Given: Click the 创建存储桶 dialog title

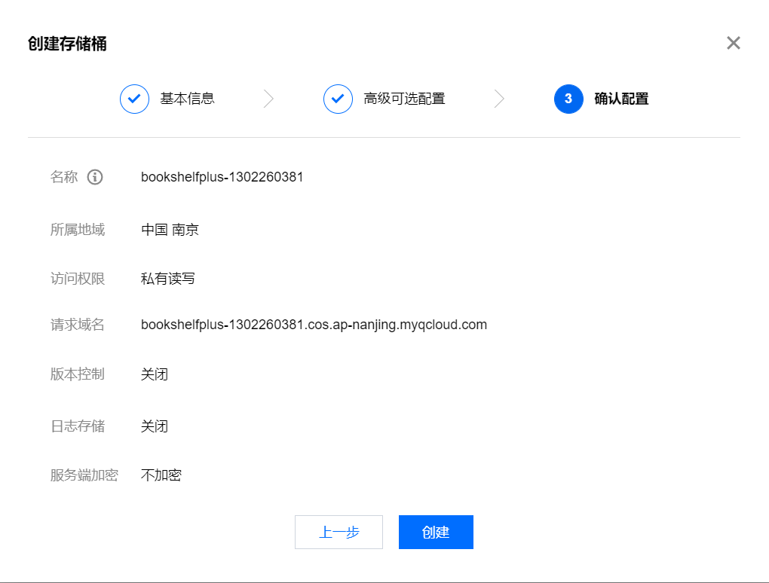Looking at the screenshot, I should [67, 44].
